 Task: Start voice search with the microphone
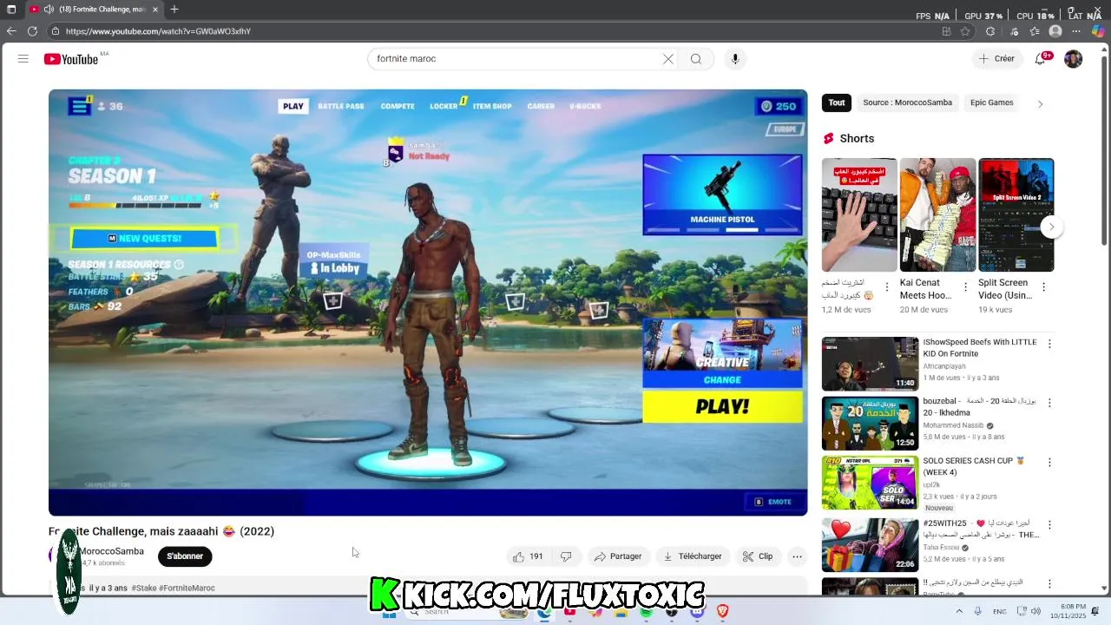pos(735,59)
